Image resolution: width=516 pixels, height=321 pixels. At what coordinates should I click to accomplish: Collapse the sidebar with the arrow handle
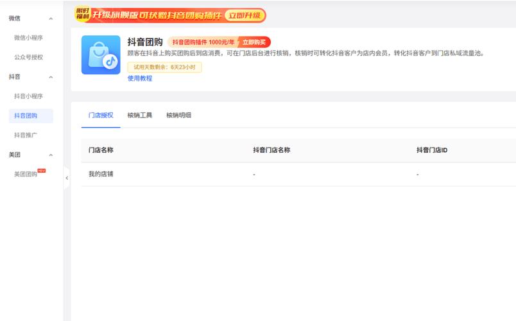click(67, 178)
